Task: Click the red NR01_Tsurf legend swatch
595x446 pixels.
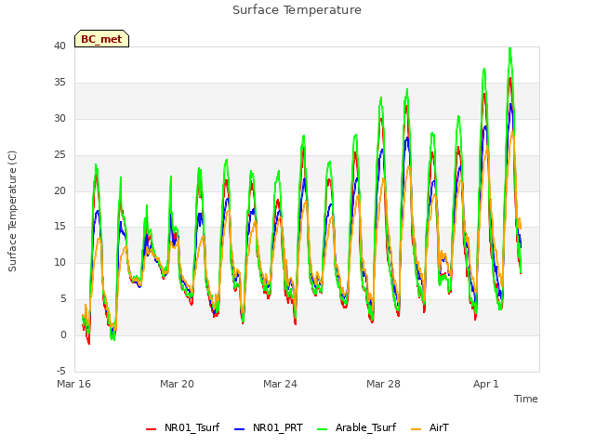Action: [x=151, y=429]
